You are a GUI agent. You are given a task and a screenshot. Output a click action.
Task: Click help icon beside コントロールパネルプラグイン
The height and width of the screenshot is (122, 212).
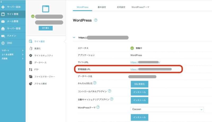pos(109,91)
